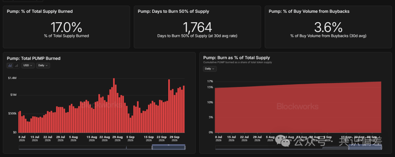
Task: Click left handle of Burn % range slider
Action: point(349,148)
